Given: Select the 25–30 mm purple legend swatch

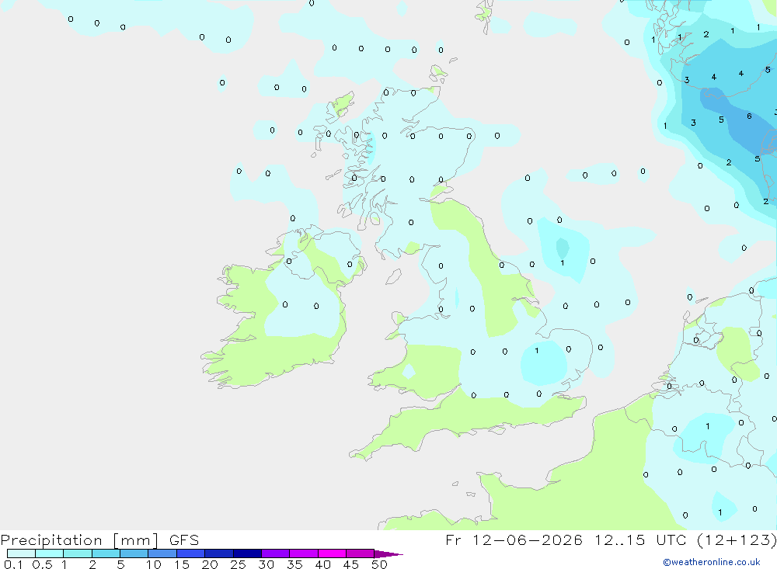Looking at the screenshot, I should tap(247, 553).
